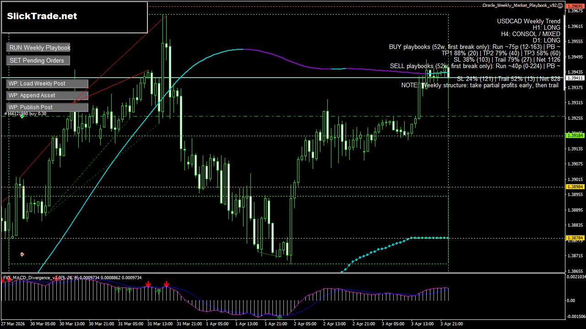The width and height of the screenshot is (586, 329).
Task: Click the SlickTrade.net logo label
Action: tap(42, 16)
